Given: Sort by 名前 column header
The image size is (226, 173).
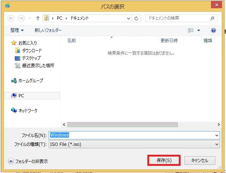Looking at the screenshot, I should click(x=72, y=41).
